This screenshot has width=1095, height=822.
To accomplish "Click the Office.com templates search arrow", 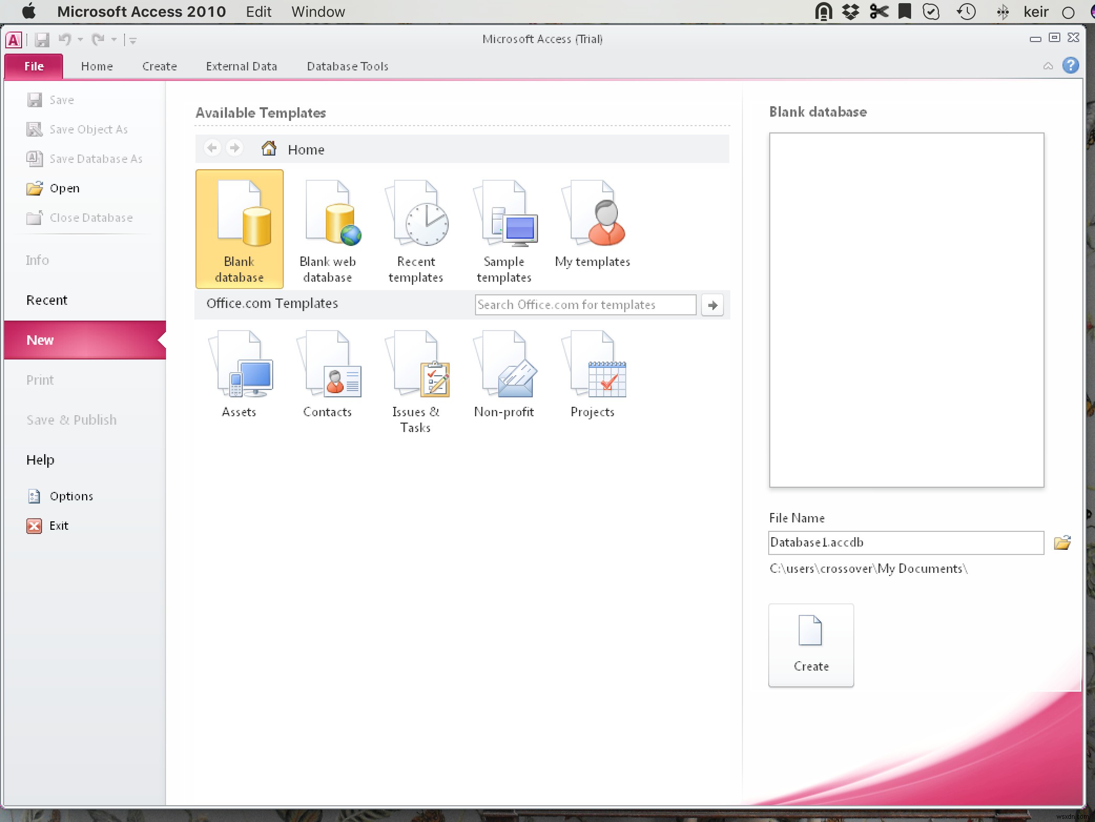I will coord(712,305).
